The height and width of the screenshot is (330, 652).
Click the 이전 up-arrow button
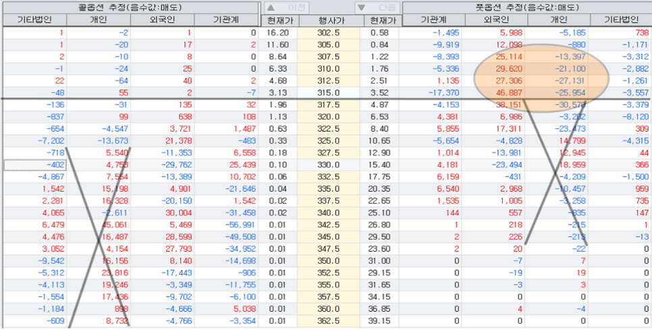287,7
